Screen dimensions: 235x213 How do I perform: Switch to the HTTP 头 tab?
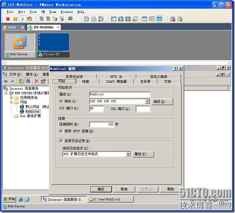116,77
